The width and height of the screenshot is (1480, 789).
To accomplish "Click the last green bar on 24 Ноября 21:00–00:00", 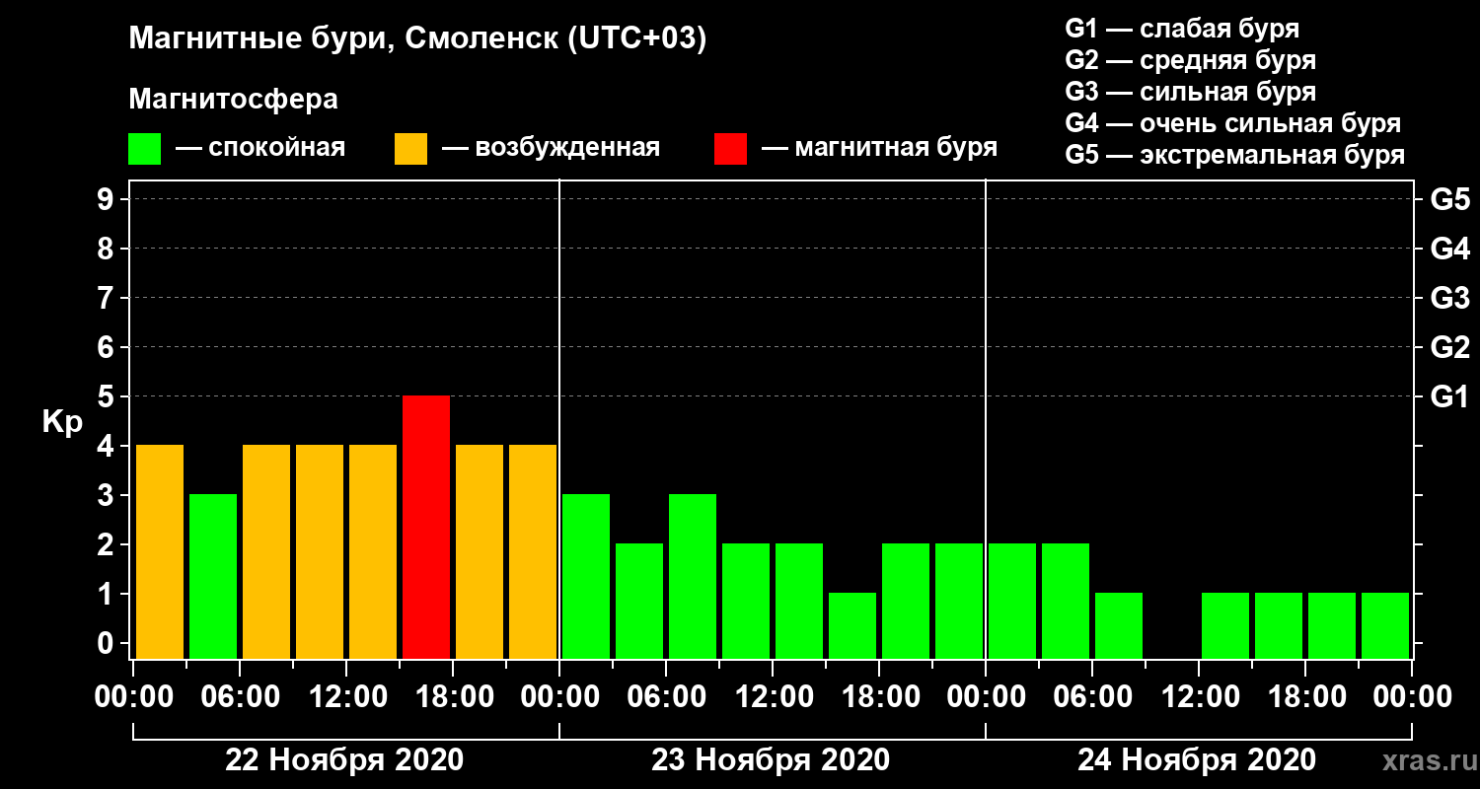I will coord(1385,626).
